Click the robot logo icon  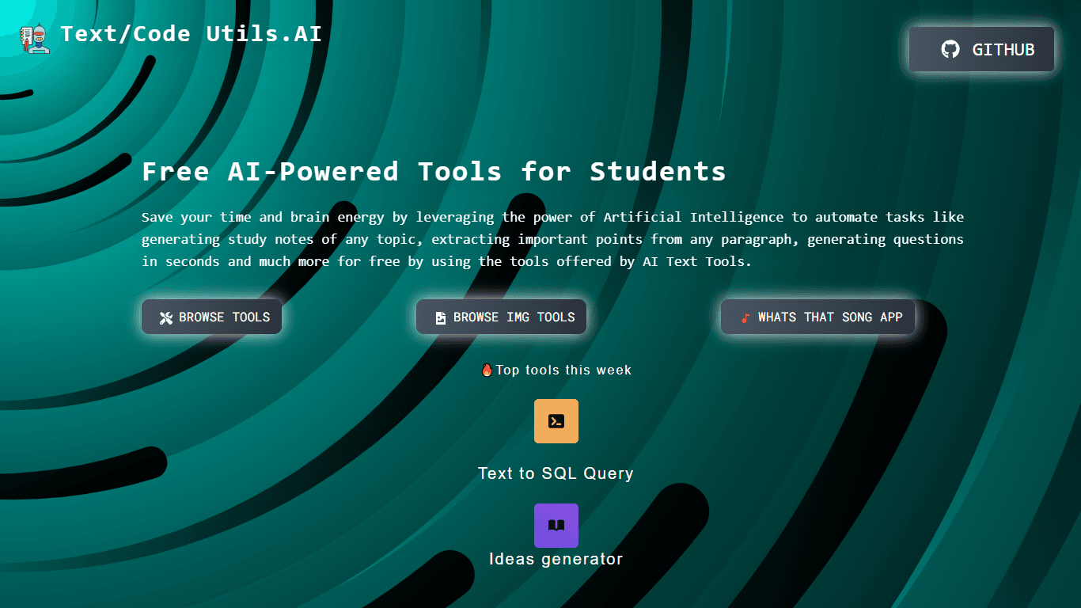tap(35, 39)
